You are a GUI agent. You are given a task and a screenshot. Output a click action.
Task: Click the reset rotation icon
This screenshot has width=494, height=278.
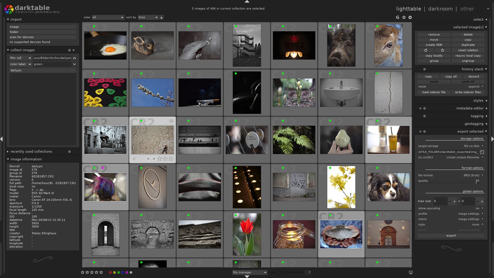[468, 50]
